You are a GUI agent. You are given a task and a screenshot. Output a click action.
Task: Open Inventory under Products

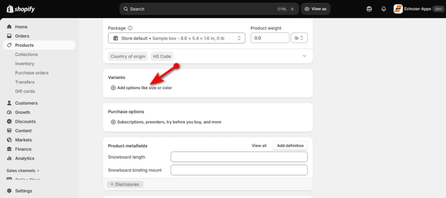click(25, 64)
